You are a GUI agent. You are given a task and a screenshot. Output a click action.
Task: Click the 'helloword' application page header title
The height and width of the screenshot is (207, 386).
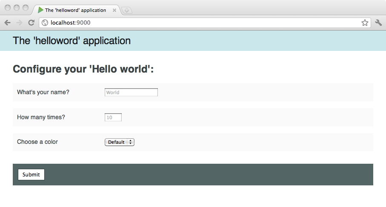[x=71, y=41]
